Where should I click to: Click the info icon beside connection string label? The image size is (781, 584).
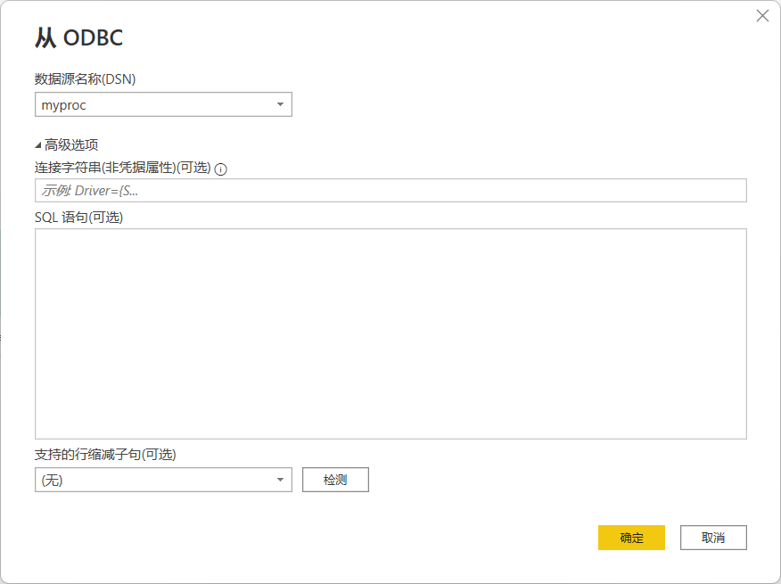(221, 169)
